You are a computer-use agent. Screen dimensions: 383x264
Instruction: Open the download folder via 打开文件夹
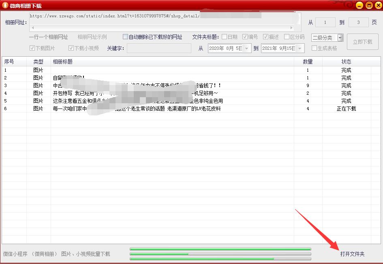pyautogui.click(x=354, y=255)
